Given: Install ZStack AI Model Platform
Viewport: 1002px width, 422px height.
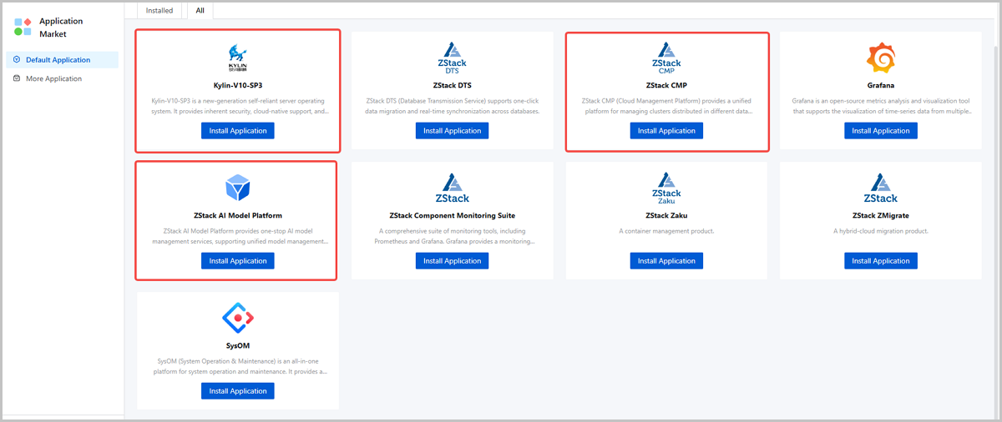Looking at the screenshot, I should click(238, 261).
